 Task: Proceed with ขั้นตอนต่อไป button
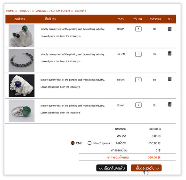coord(146,168)
